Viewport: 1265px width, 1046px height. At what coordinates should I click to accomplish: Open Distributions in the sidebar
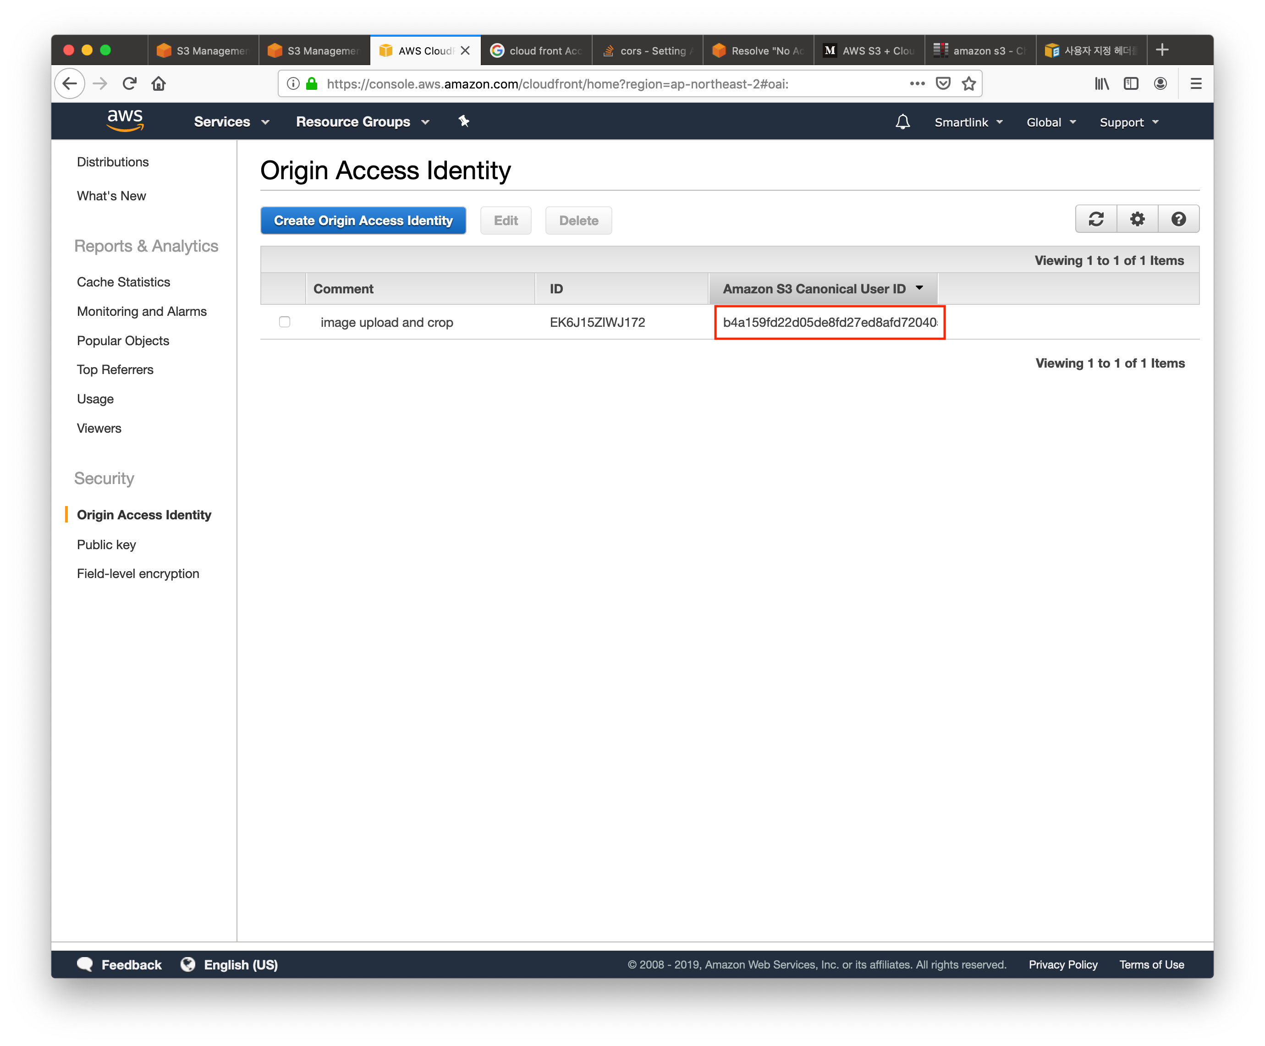113,162
